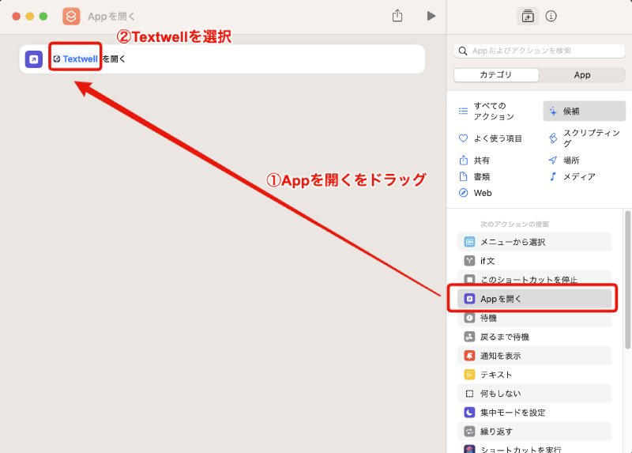Open the shortcut details info icon
The width and height of the screenshot is (632, 453).
[x=551, y=16]
